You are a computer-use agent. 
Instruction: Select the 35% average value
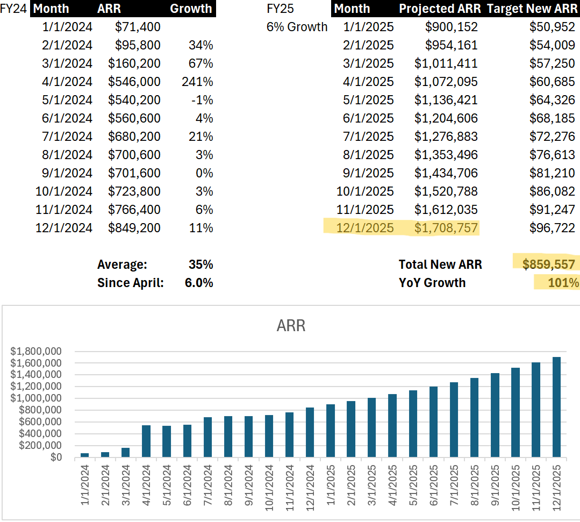pos(201,264)
